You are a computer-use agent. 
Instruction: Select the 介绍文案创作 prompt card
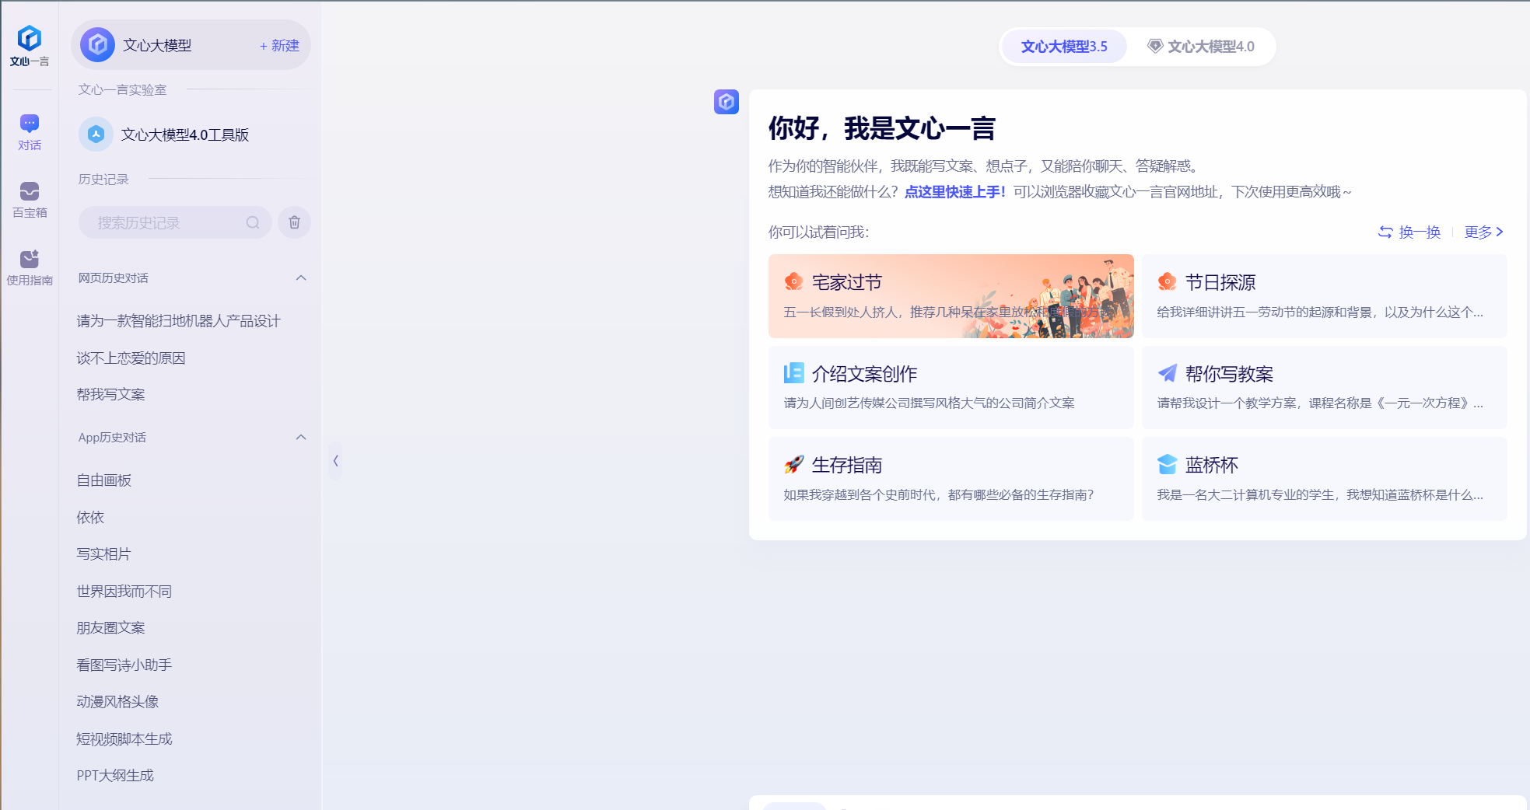(951, 387)
